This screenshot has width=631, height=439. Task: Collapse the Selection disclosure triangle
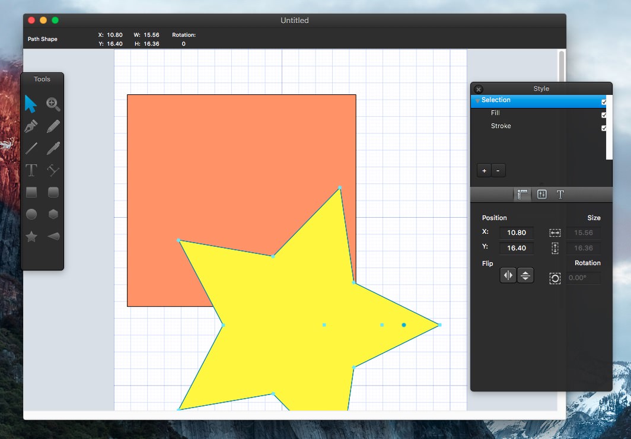[477, 101]
